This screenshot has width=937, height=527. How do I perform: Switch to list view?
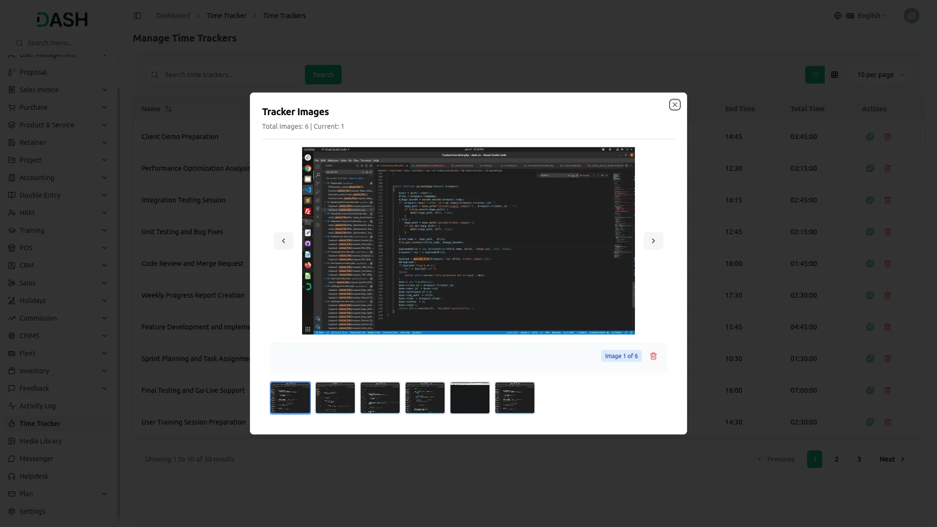tap(815, 75)
